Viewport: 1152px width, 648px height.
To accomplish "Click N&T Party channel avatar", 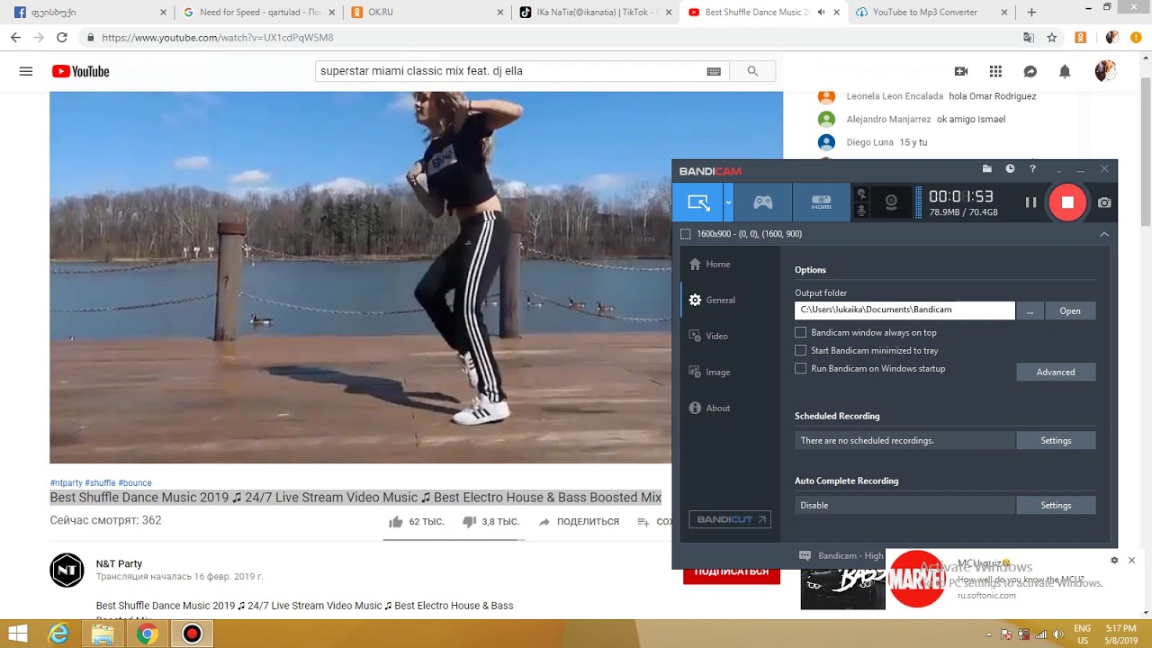I will 67,571.
